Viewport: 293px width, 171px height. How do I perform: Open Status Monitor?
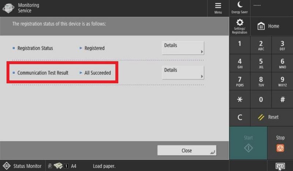click(x=23, y=166)
